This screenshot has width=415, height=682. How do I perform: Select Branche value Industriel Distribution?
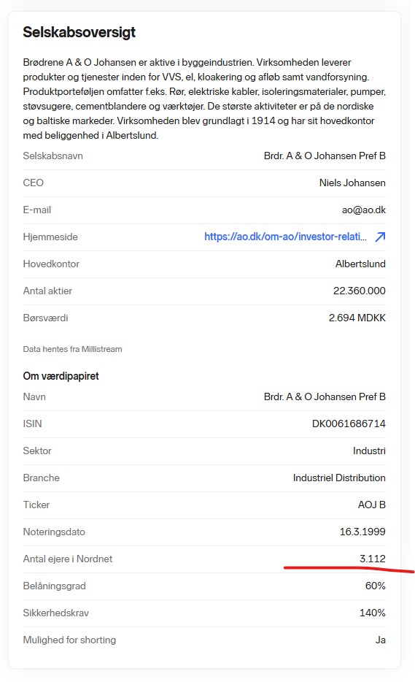pyautogui.click(x=339, y=478)
